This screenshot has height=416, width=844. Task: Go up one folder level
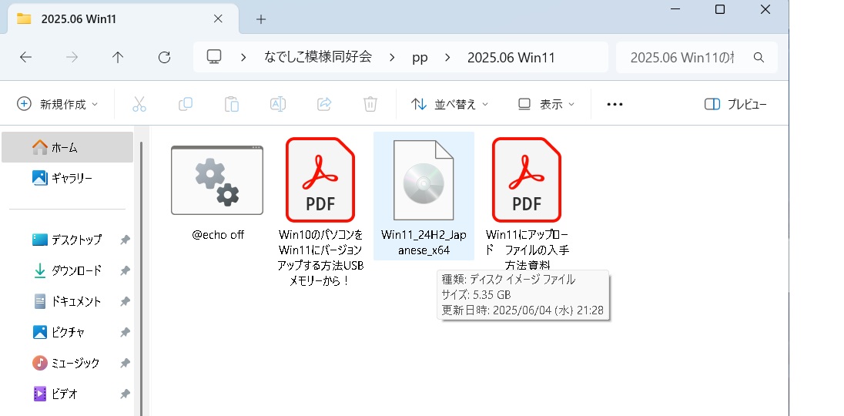tap(117, 58)
